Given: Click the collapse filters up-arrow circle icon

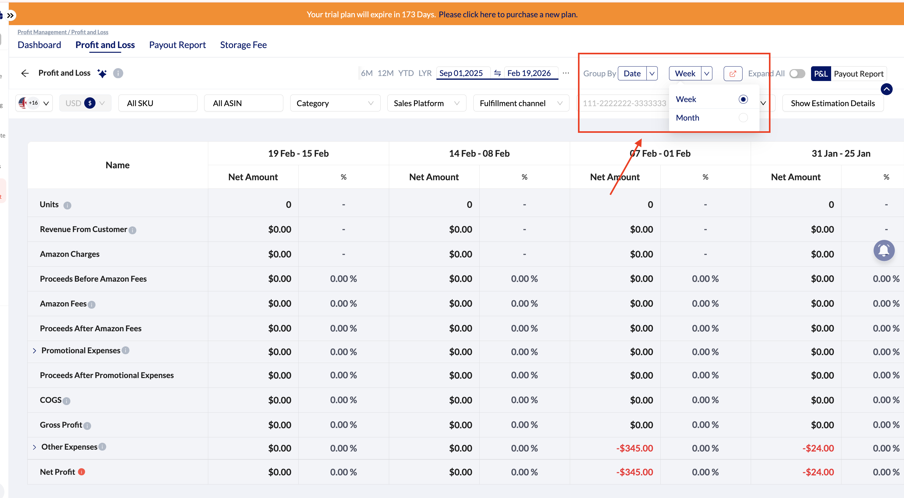Looking at the screenshot, I should pyautogui.click(x=886, y=89).
